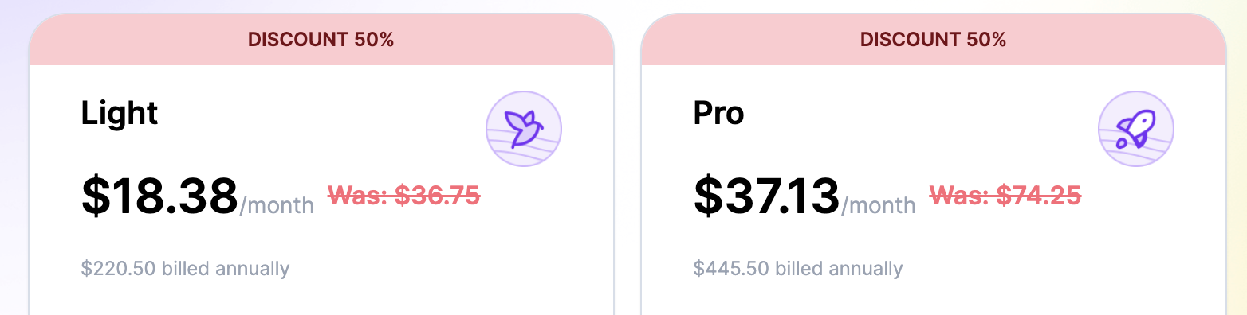1247x315 pixels.
Task: Click the Light pricing card body
Action: [321, 190]
